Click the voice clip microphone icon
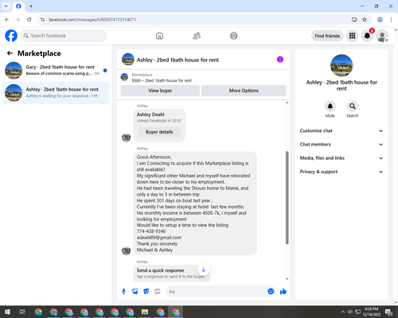 click(x=123, y=292)
